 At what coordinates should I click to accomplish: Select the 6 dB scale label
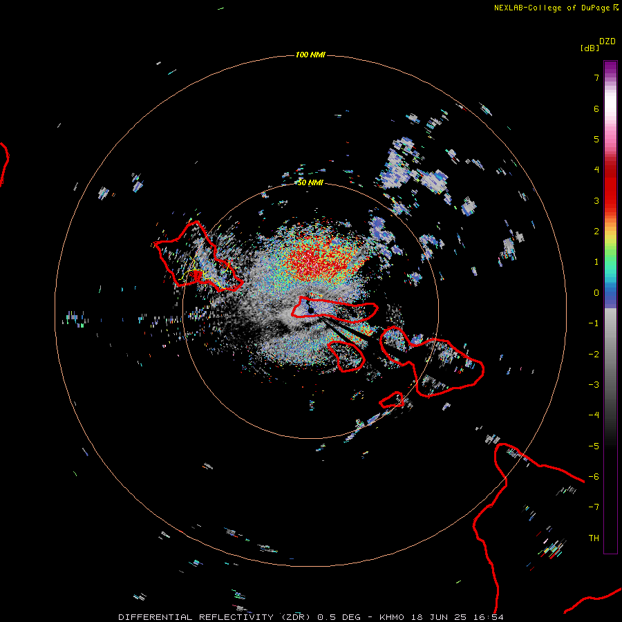pos(596,109)
